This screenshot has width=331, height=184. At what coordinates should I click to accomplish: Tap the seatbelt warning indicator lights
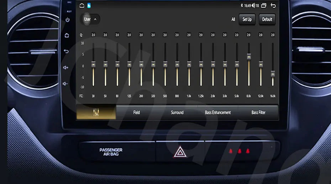coord(240,151)
